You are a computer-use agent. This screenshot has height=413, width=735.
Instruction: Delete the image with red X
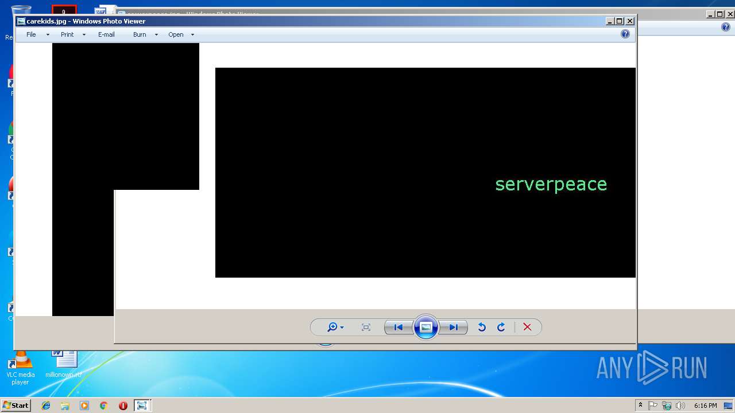pos(527,327)
